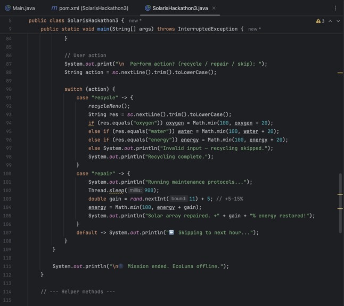Click the res.equals("energy") condition
This screenshot has width=344, height=306.
click(x=145, y=140)
